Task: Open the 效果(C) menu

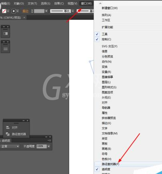Action: coord(59,4)
